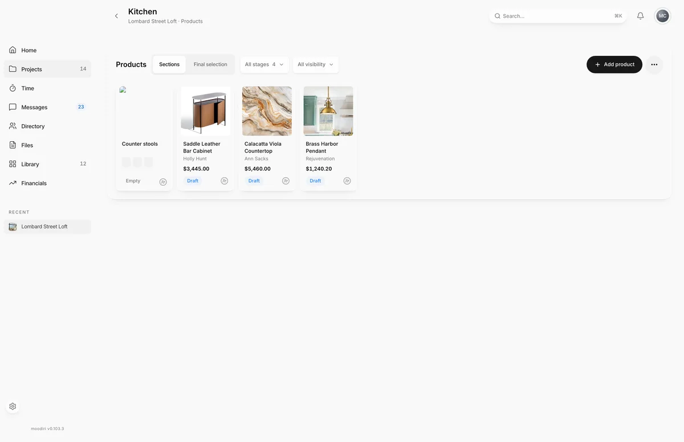This screenshot has width=684, height=442.
Task: Click the $5,460.00 price
Action: pos(258,169)
